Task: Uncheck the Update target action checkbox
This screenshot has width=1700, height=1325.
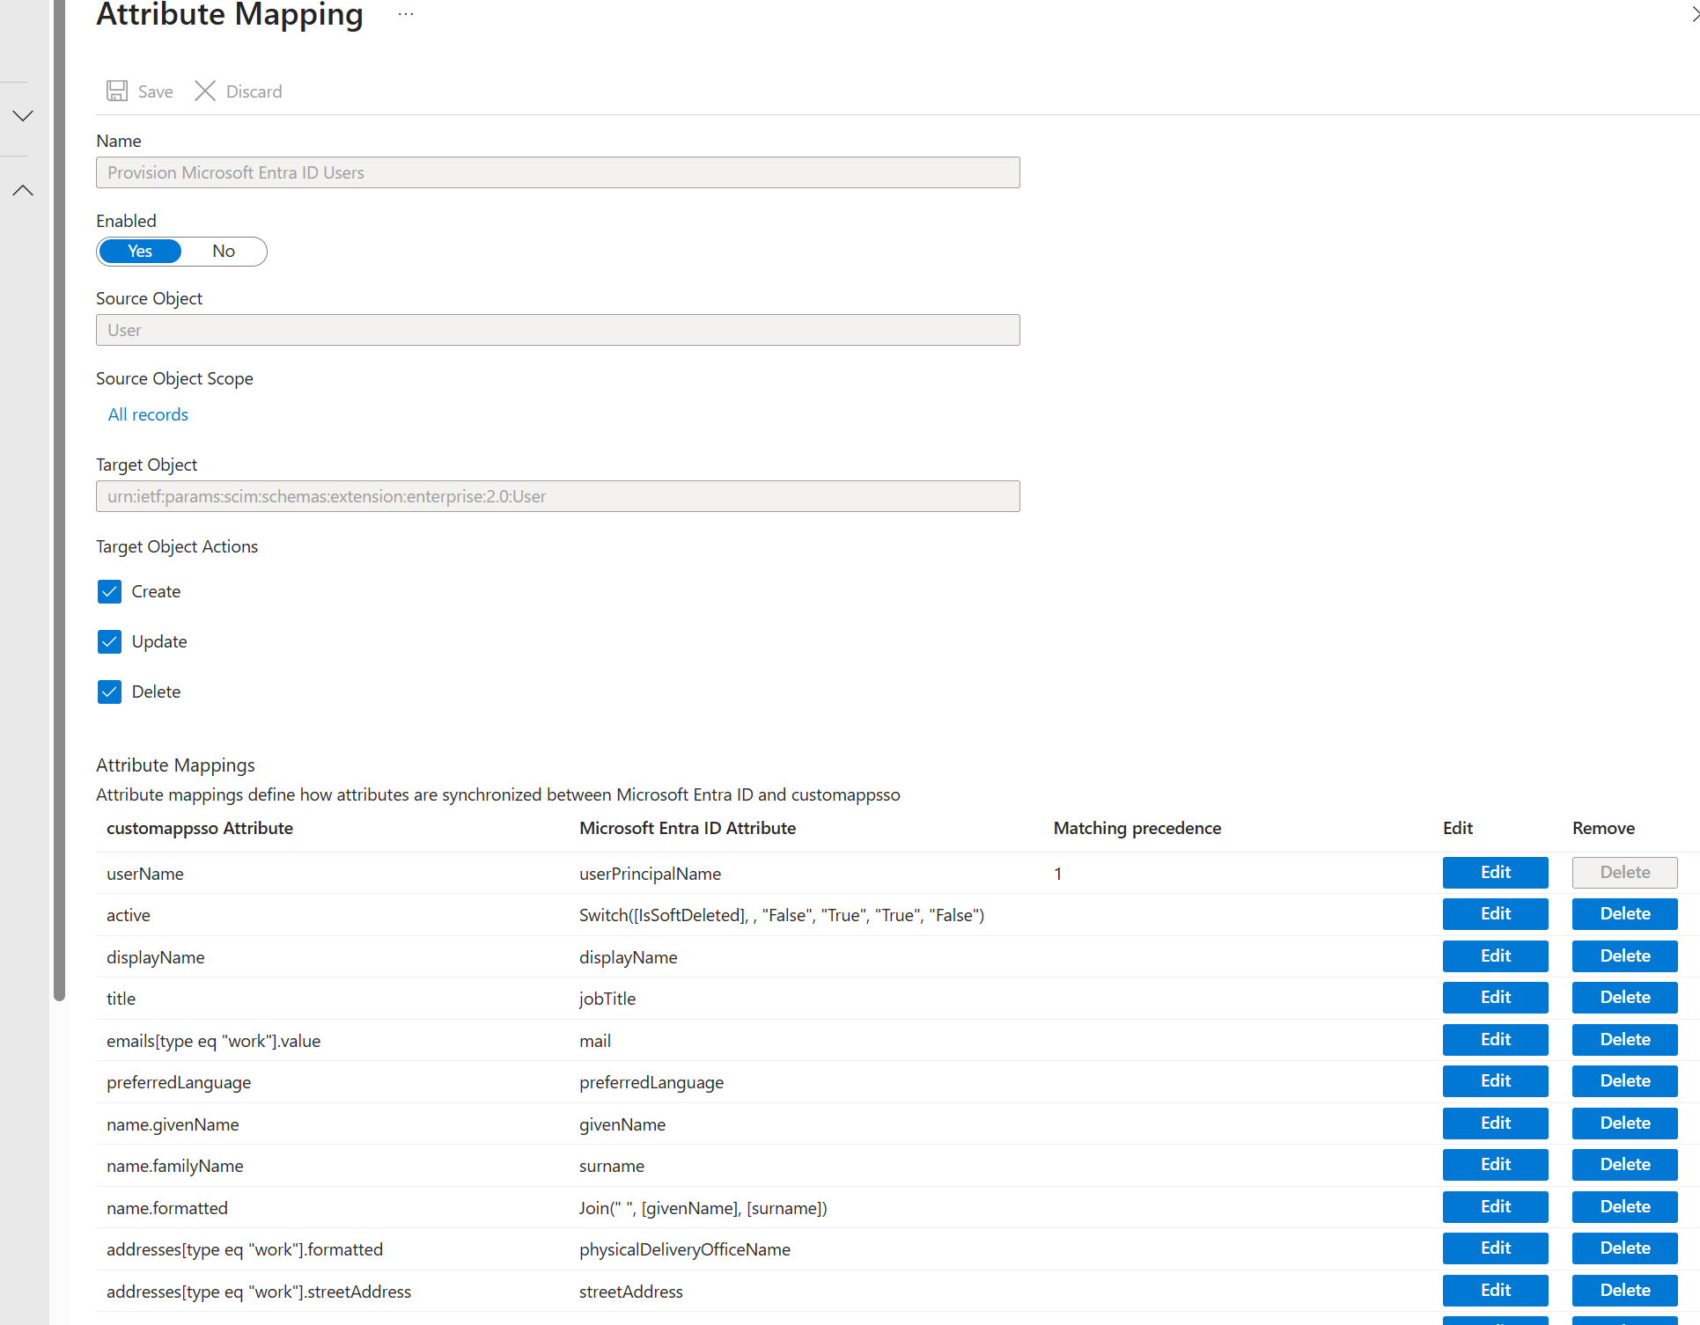Action: pyautogui.click(x=109, y=641)
